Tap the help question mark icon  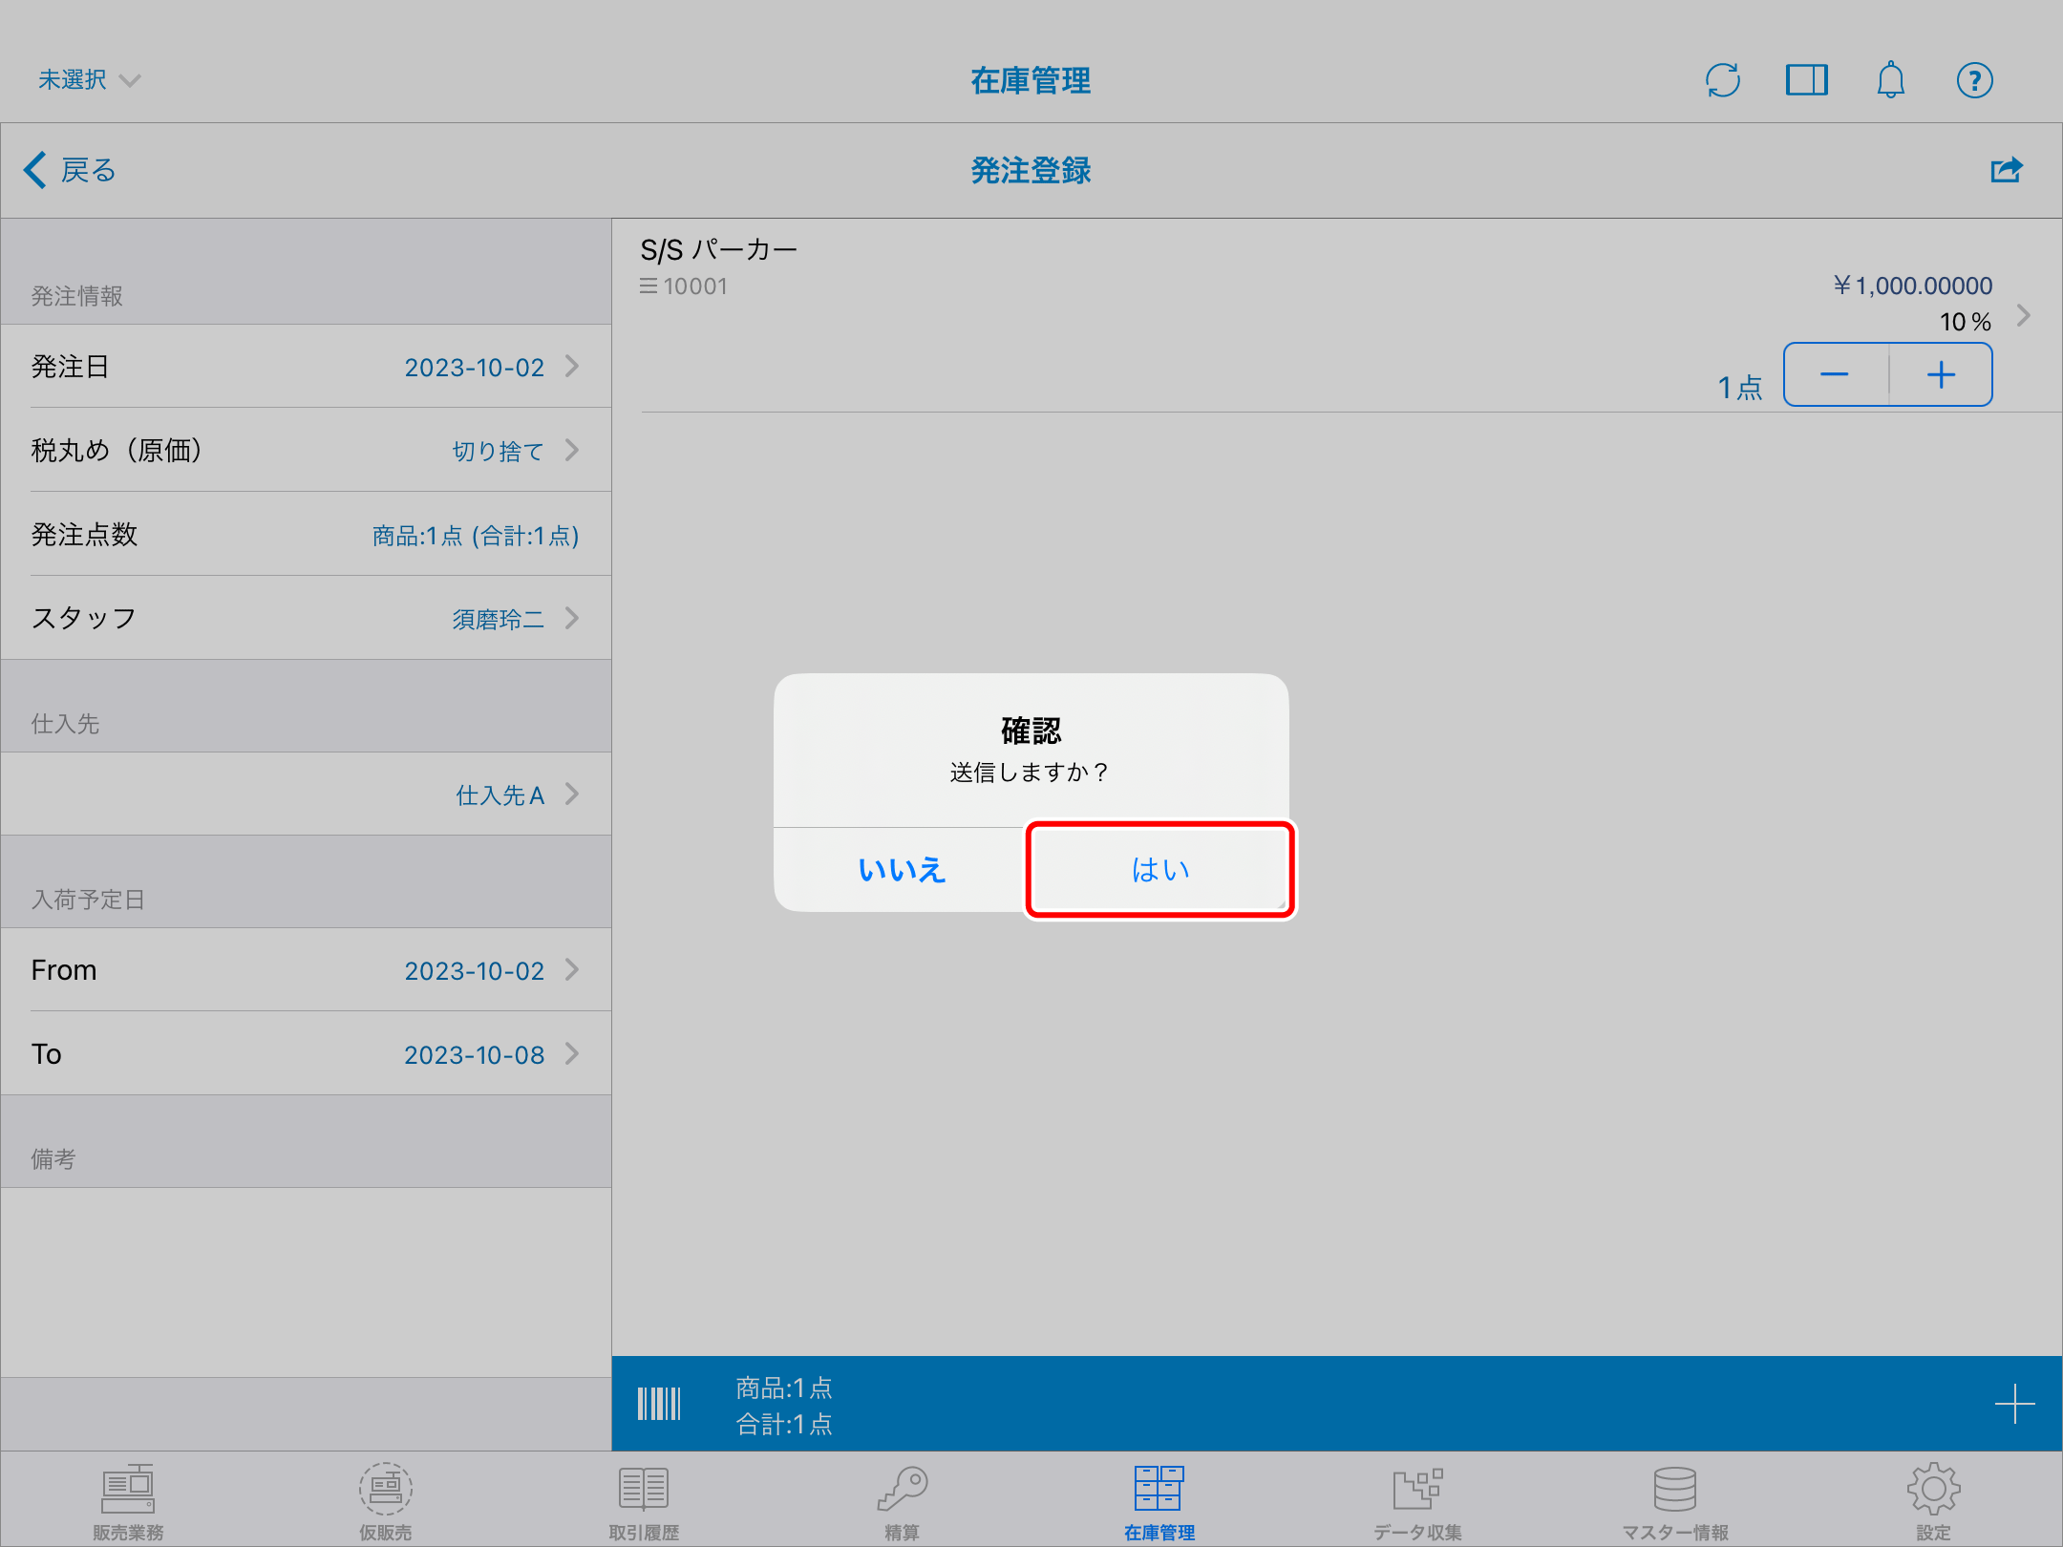coord(1974,80)
